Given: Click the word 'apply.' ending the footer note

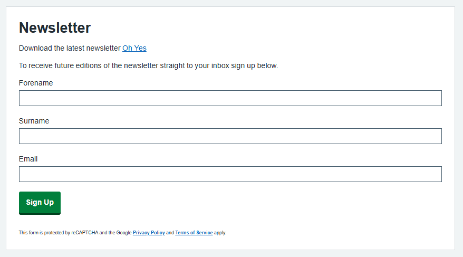Looking at the screenshot, I should [220, 233].
